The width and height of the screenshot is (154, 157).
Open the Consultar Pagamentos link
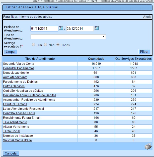(x=19, y=68)
